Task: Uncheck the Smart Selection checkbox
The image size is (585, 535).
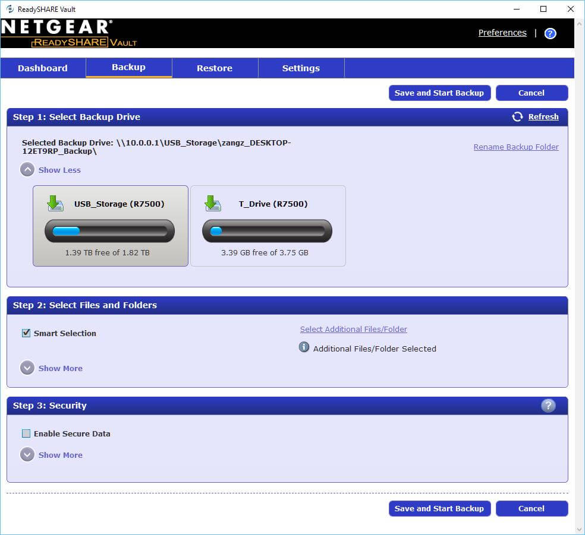Action: [x=26, y=333]
